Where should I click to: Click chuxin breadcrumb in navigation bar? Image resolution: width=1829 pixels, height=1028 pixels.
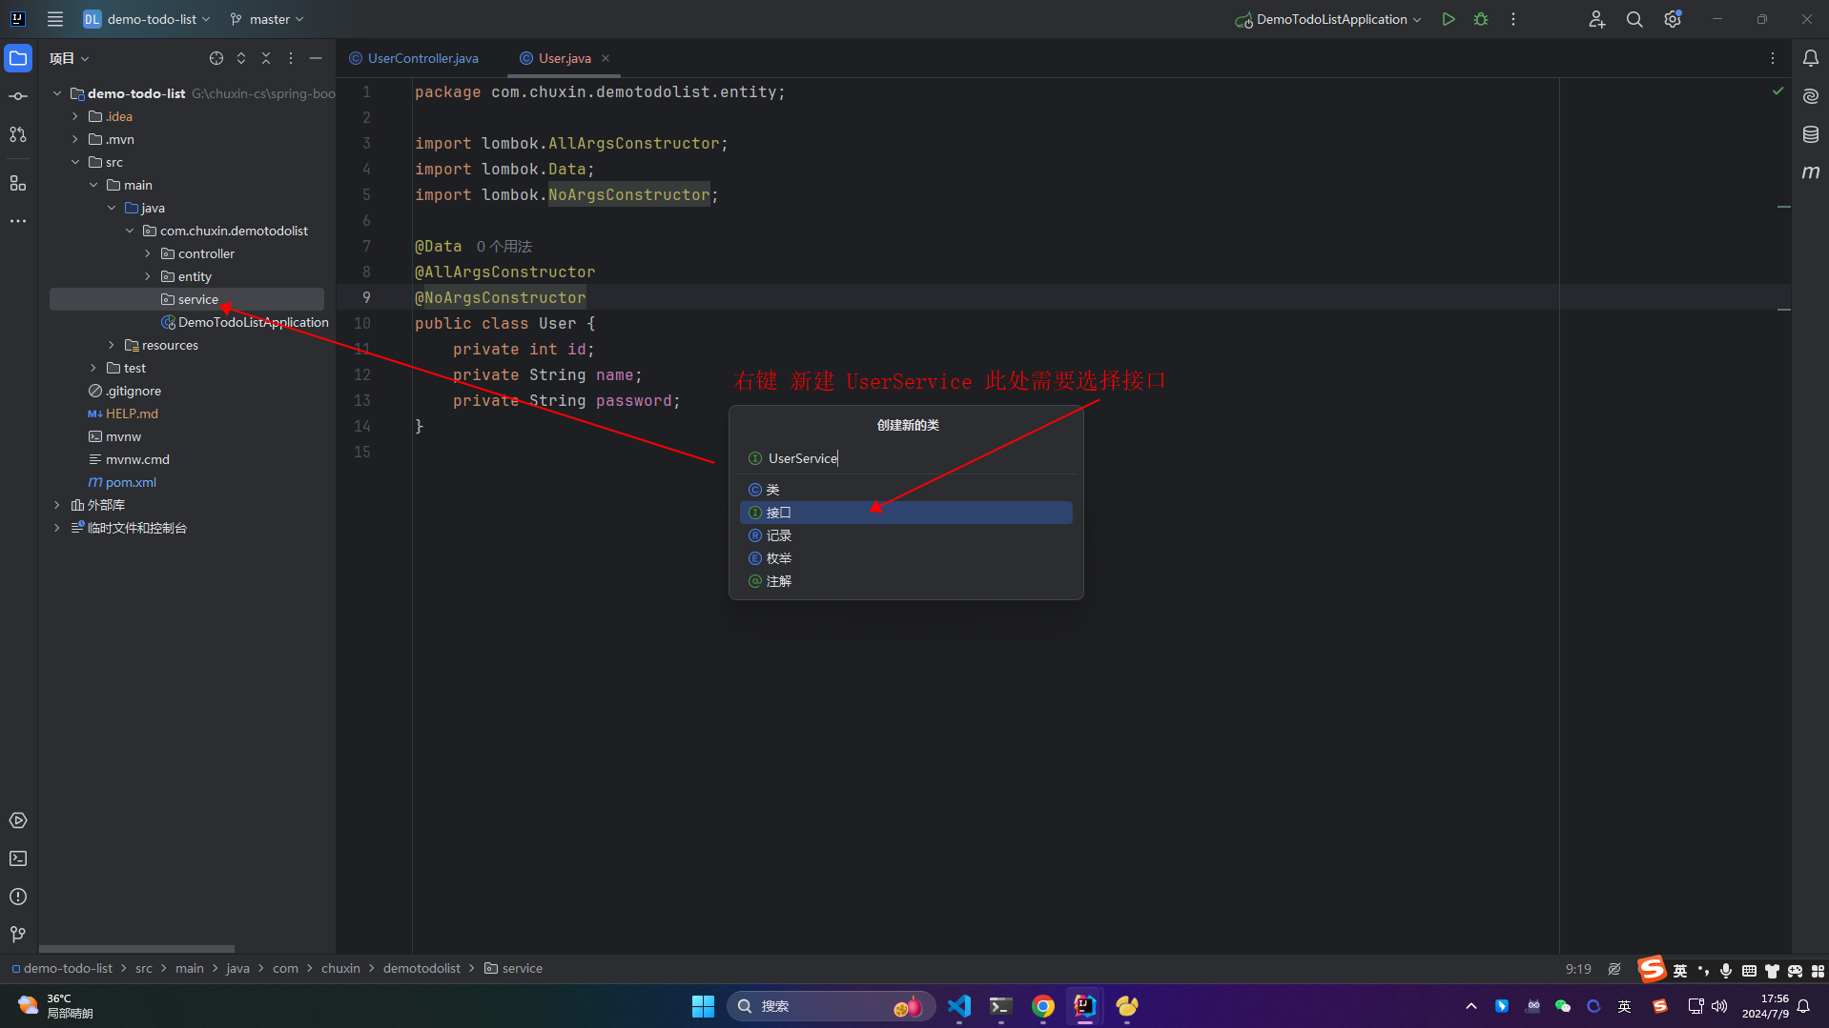point(340,968)
